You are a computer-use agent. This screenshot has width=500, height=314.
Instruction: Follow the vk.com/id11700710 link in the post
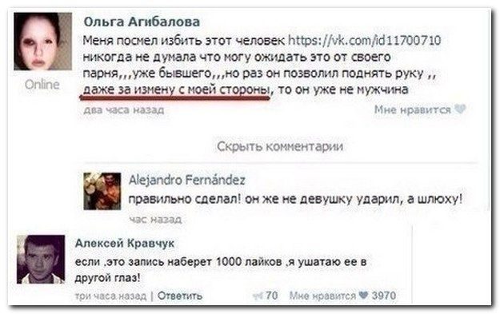pyautogui.click(x=365, y=41)
